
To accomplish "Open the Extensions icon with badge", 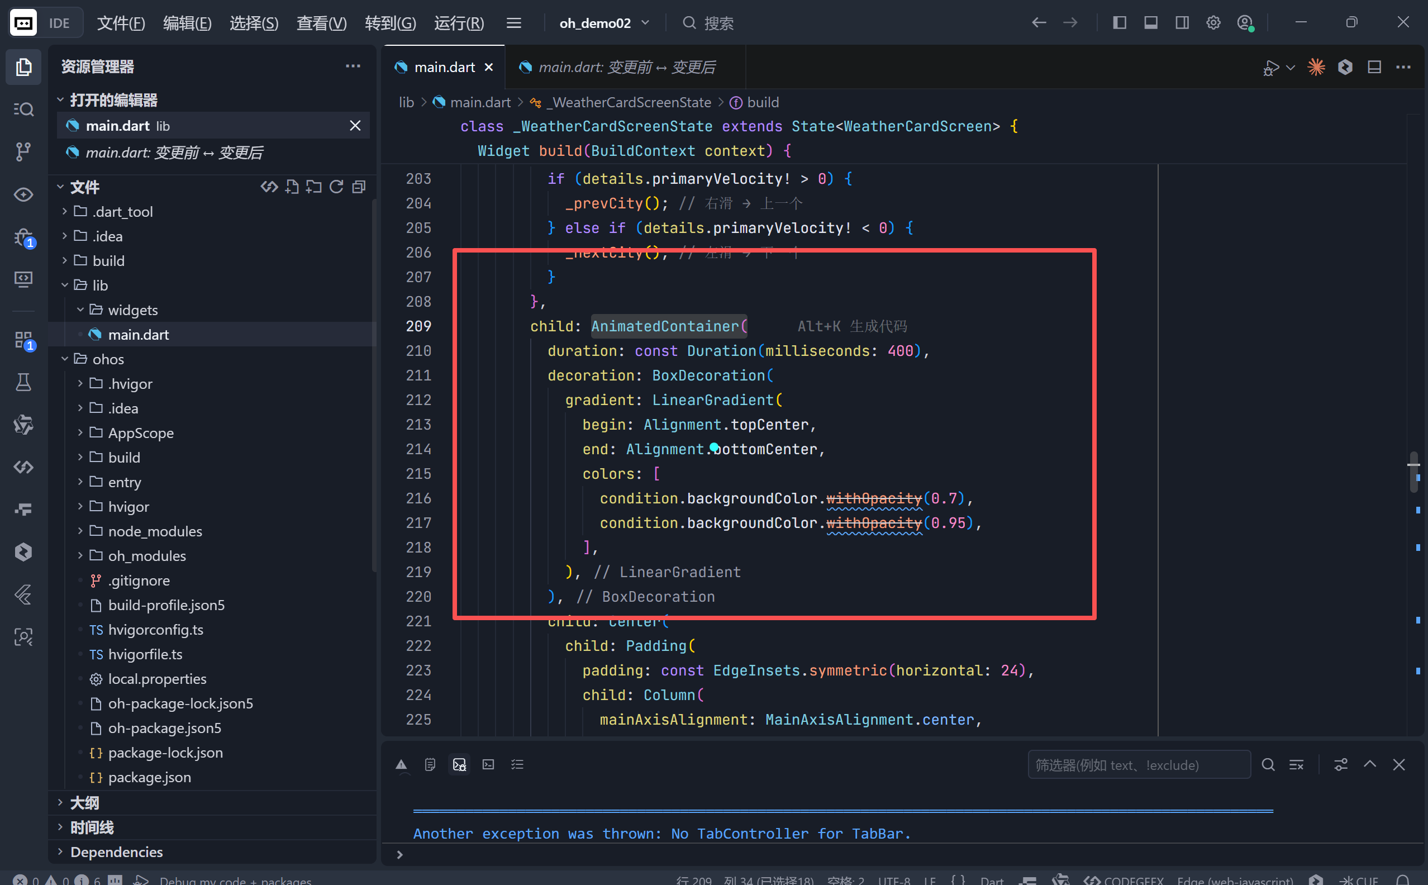I will click(x=23, y=340).
